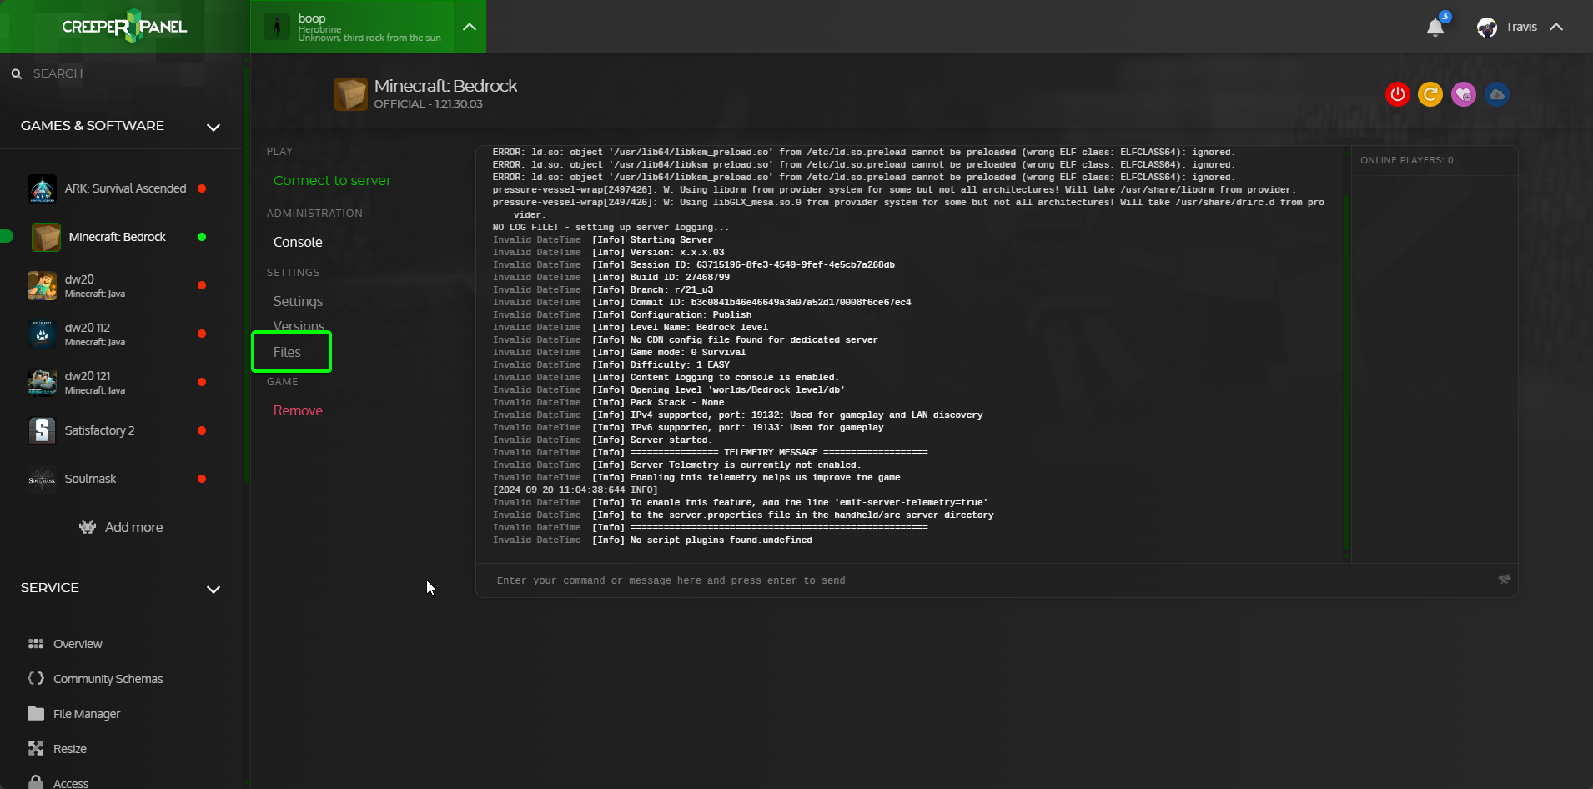Select dw20 112 Minecraft Java entry

(95, 334)
